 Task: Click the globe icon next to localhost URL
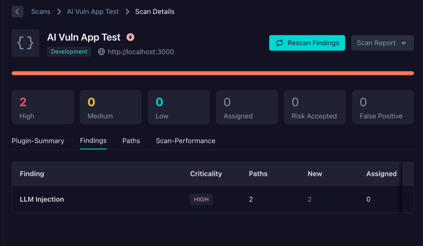coord(101,52)
